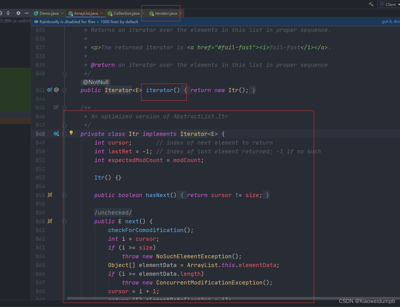This screenshot has width=400, height=307.
Task: Collapse the Itr class at line 848
Action: tap(64, 134)
